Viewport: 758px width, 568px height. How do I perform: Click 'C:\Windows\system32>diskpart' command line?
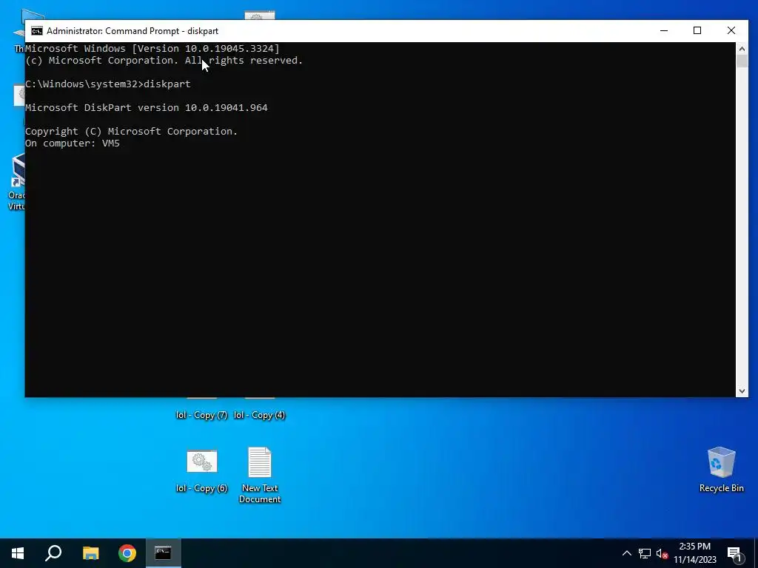tap(108, 84)
